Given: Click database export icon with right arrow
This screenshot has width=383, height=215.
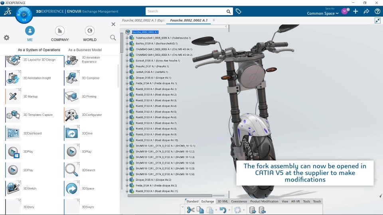Looking at the screenshot, I should [x=253, y=210].
